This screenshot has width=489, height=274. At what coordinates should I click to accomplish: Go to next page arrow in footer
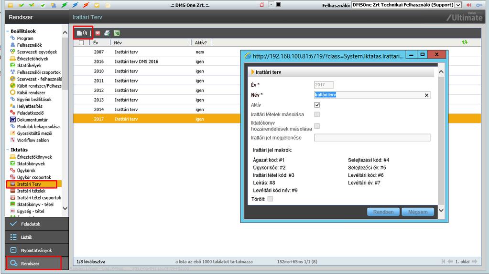pos(474,262)
